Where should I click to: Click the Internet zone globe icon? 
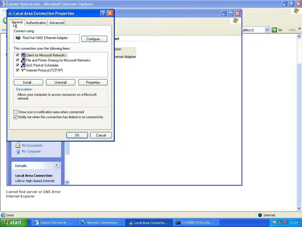point(260,215)
